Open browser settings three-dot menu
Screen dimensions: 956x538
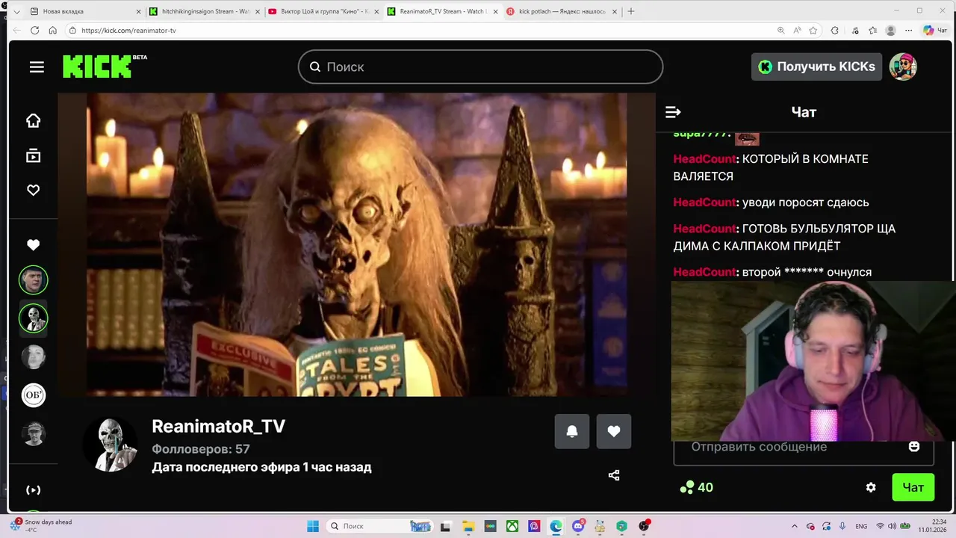(x=907, y=31)
